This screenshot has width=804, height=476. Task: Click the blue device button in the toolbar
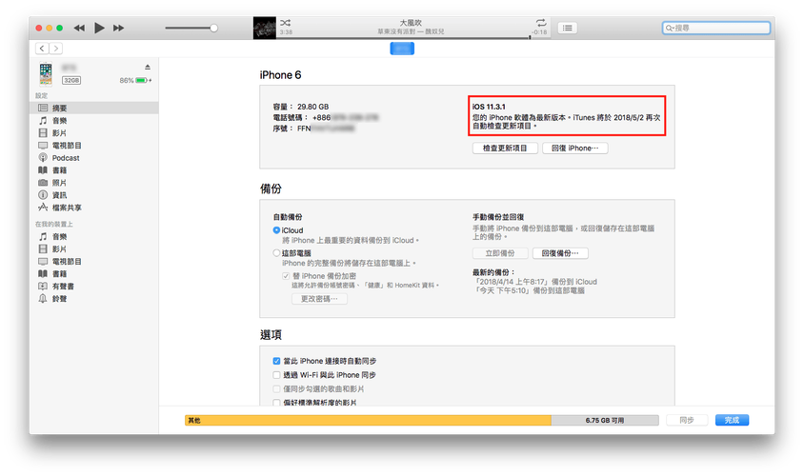(x=402, y=49)
